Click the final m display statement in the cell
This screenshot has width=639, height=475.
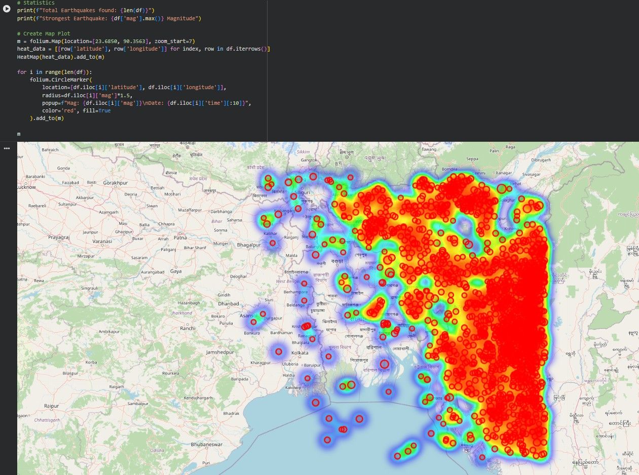[19, 134]
